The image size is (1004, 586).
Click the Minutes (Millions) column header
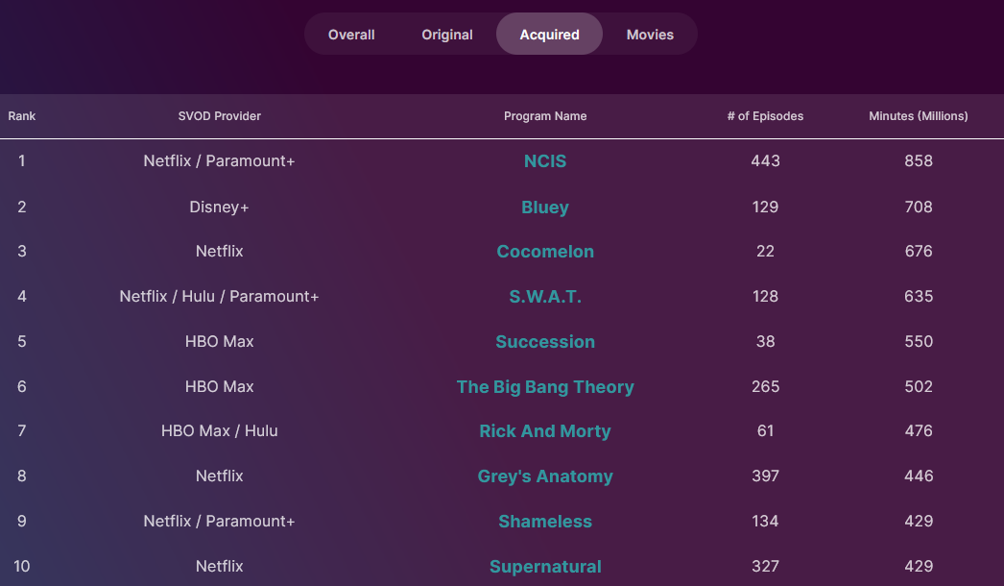919,116
